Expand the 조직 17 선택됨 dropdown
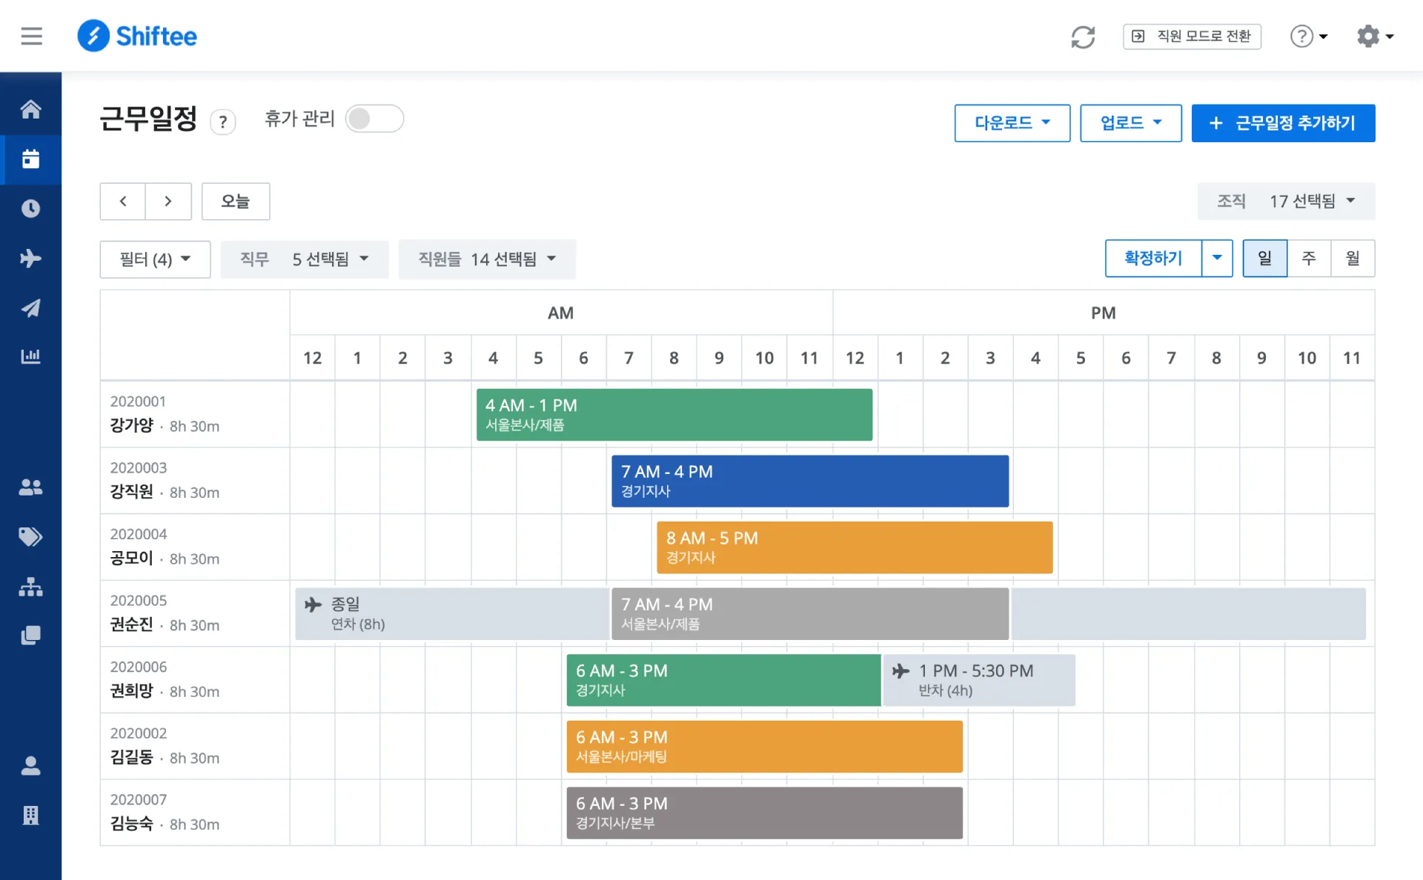Image resolution: width=1423 pixels, height=880 pixels. (x=1286, y=201)
